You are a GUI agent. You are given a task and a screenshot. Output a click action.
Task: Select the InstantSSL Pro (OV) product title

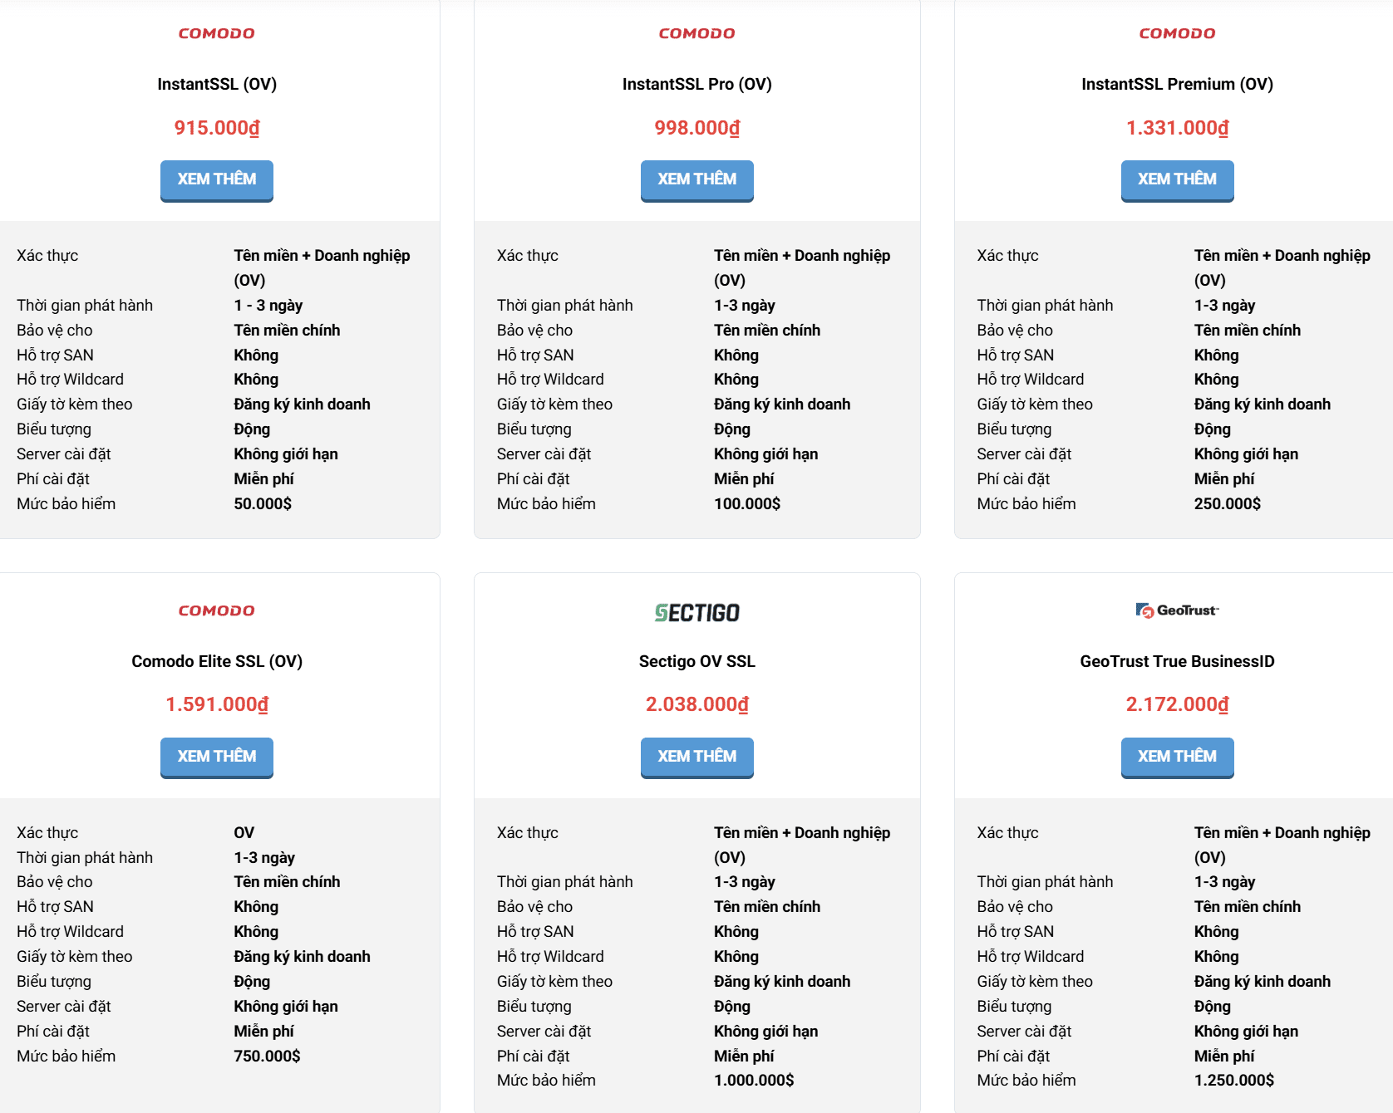pos(696,84)
